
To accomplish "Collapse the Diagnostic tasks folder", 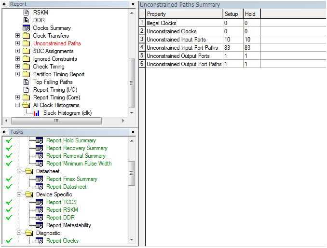I will pyautogui.click(x=19, y=233).
